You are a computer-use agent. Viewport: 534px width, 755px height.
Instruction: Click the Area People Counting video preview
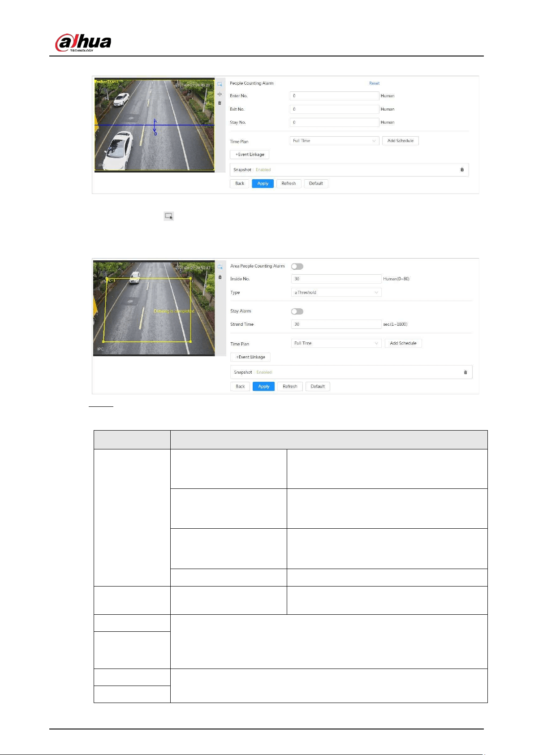coord(154,309)
